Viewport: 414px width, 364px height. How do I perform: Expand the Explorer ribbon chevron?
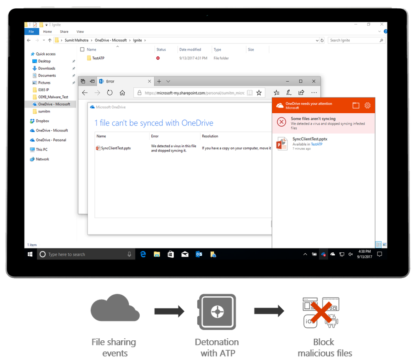pos(380,32)
